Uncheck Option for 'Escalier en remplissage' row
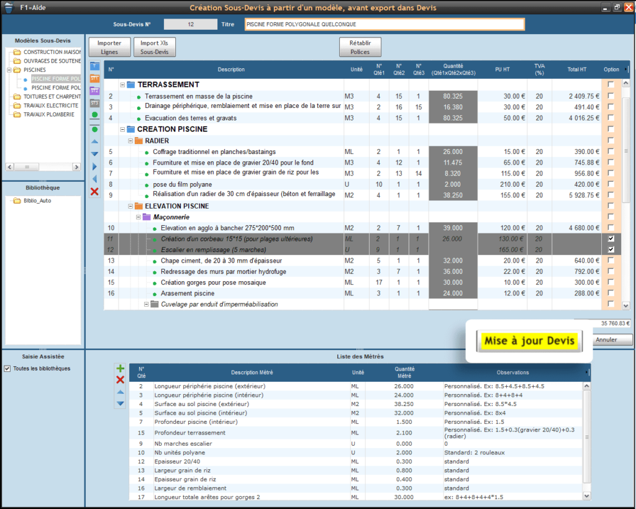Viewport: 636px width, 509px height. [611, 250]
